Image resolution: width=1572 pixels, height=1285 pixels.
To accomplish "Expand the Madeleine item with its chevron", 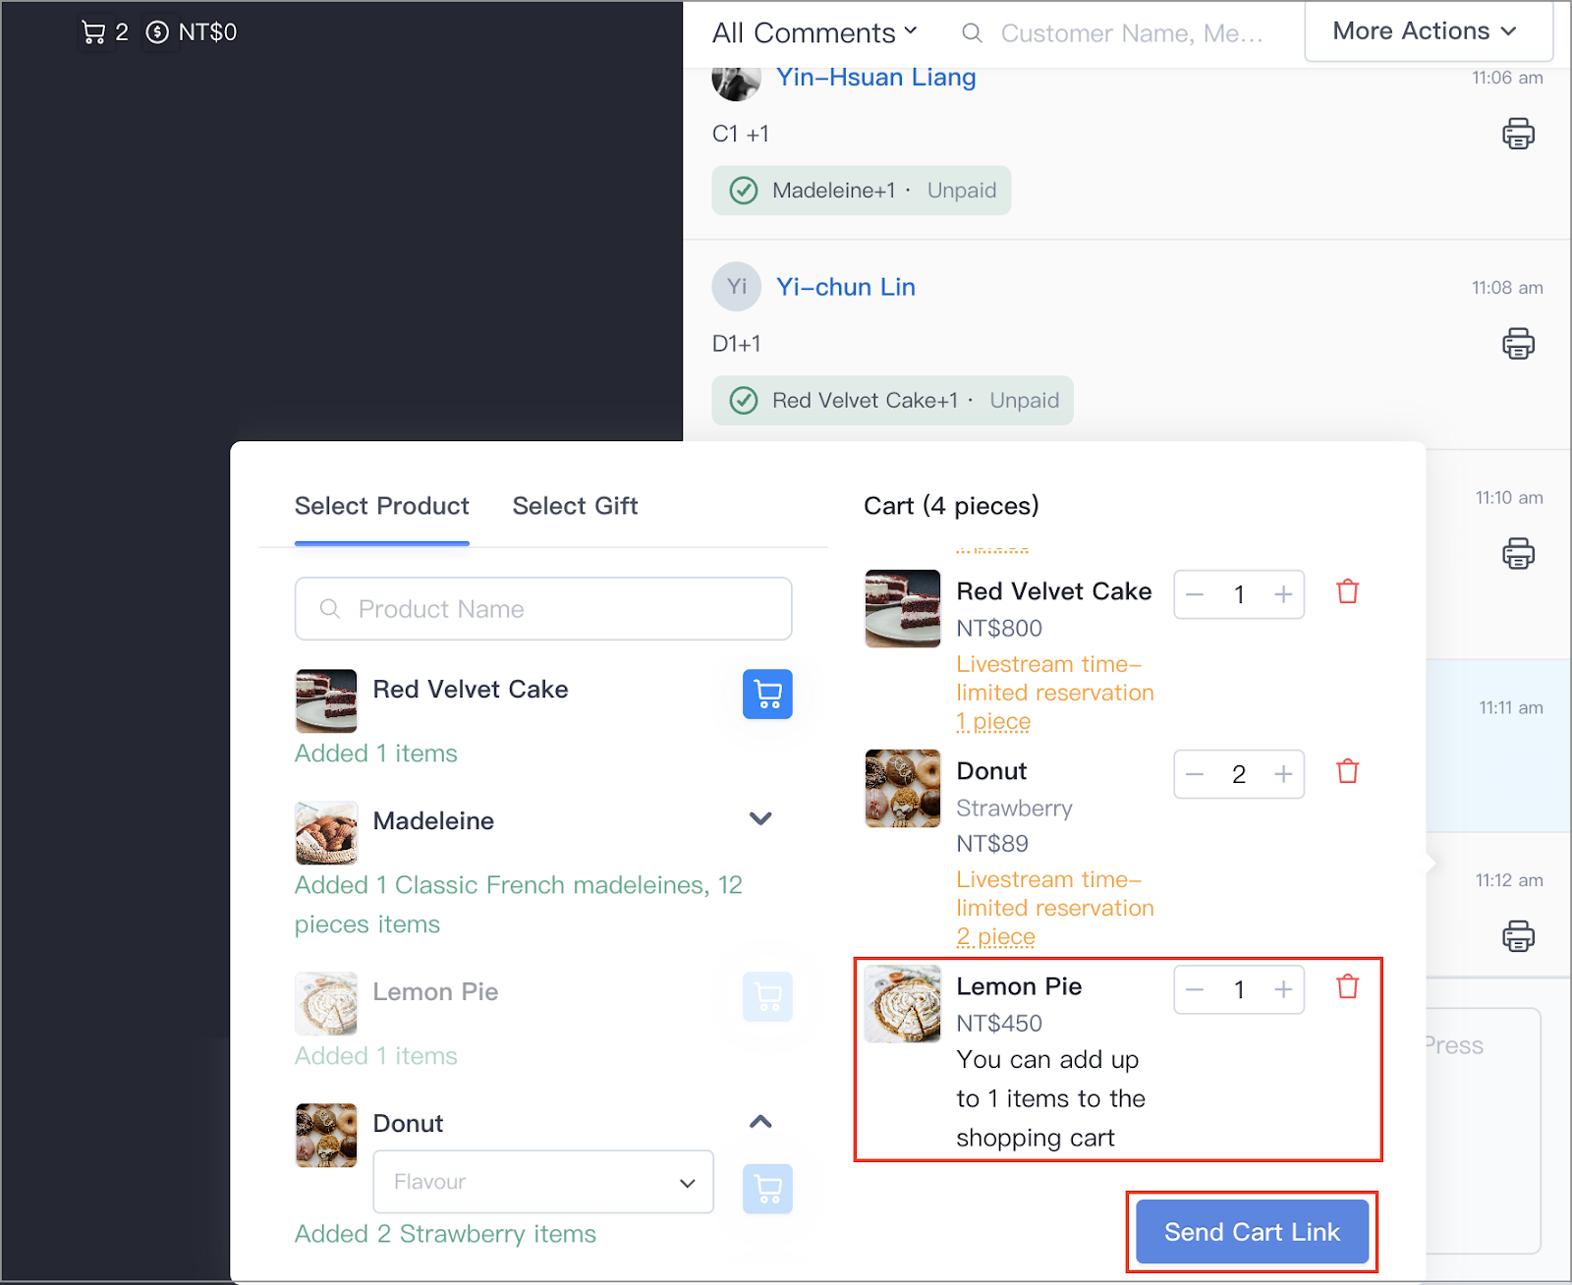I will point(759,818).
